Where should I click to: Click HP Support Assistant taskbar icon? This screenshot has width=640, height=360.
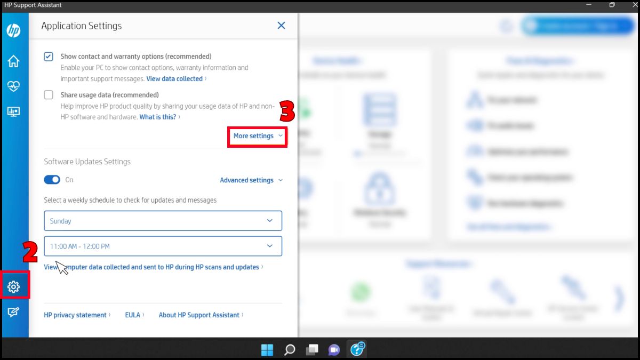point(357,349)
